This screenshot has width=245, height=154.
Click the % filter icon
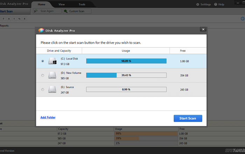click(x=19, y=19)
